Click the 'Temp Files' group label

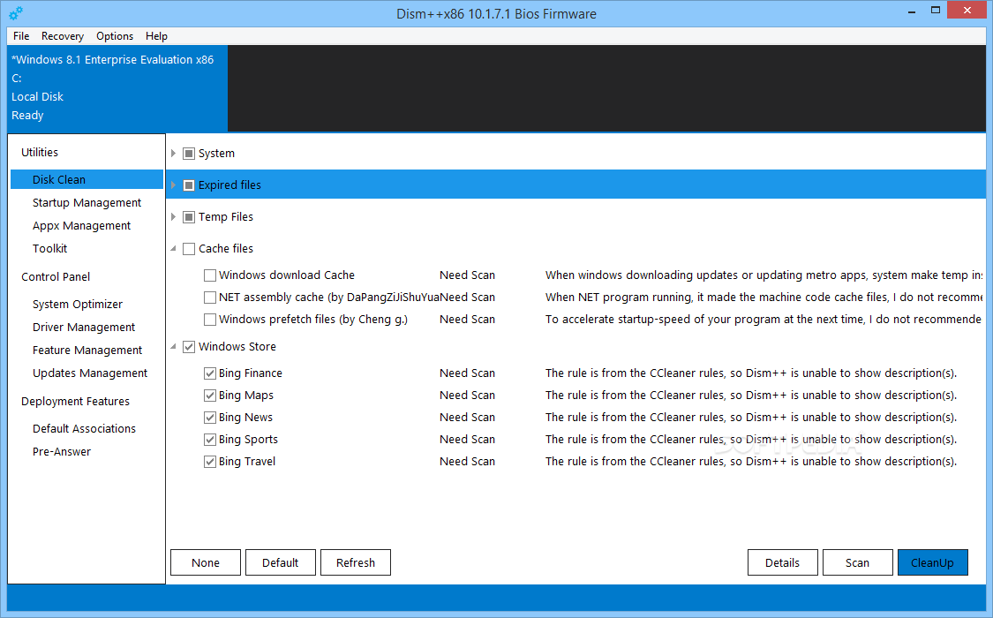tap(226, 216)
